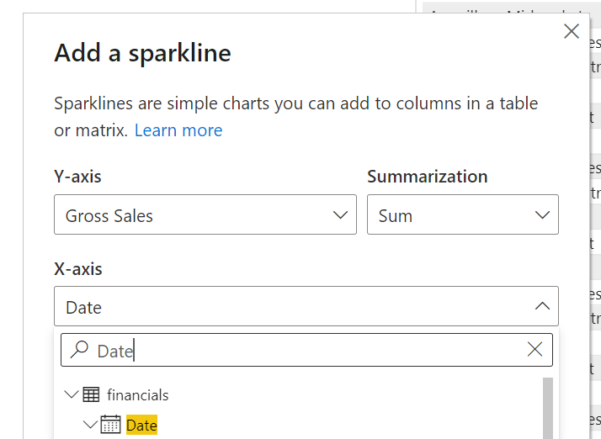This screenshot has width=601, height=439.
Task: Collapse the X-axis Date dropdown chevron
Action: pyautogui.click(x=542, y=307)
